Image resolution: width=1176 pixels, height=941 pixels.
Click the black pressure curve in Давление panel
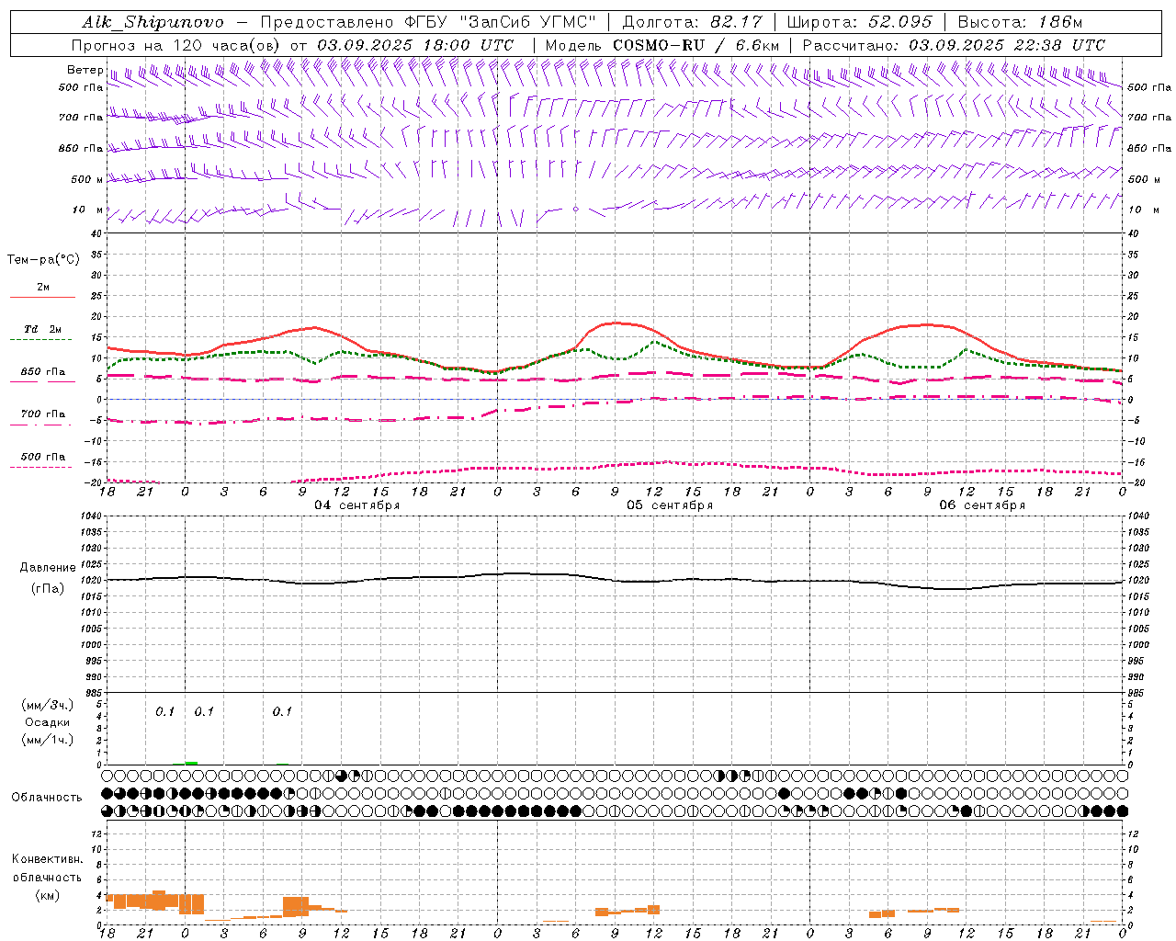pos(614,579)
